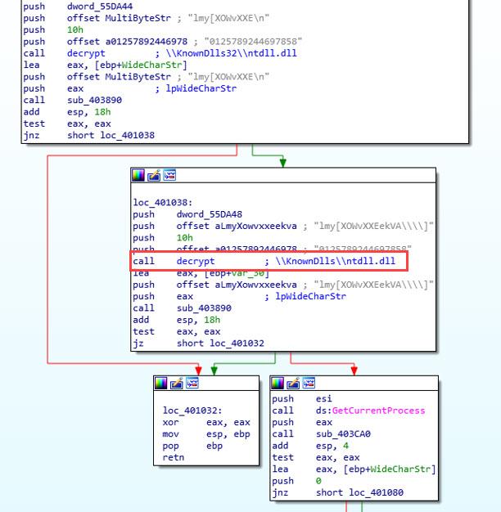Image resolution: width=501 pixels, height=512 pixels.
Task: Click 'push 10h' in loc_401038 block
Action: [x=163, y=238]
